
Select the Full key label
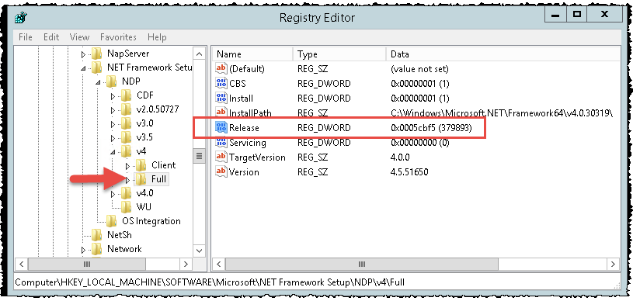[158, 179]
